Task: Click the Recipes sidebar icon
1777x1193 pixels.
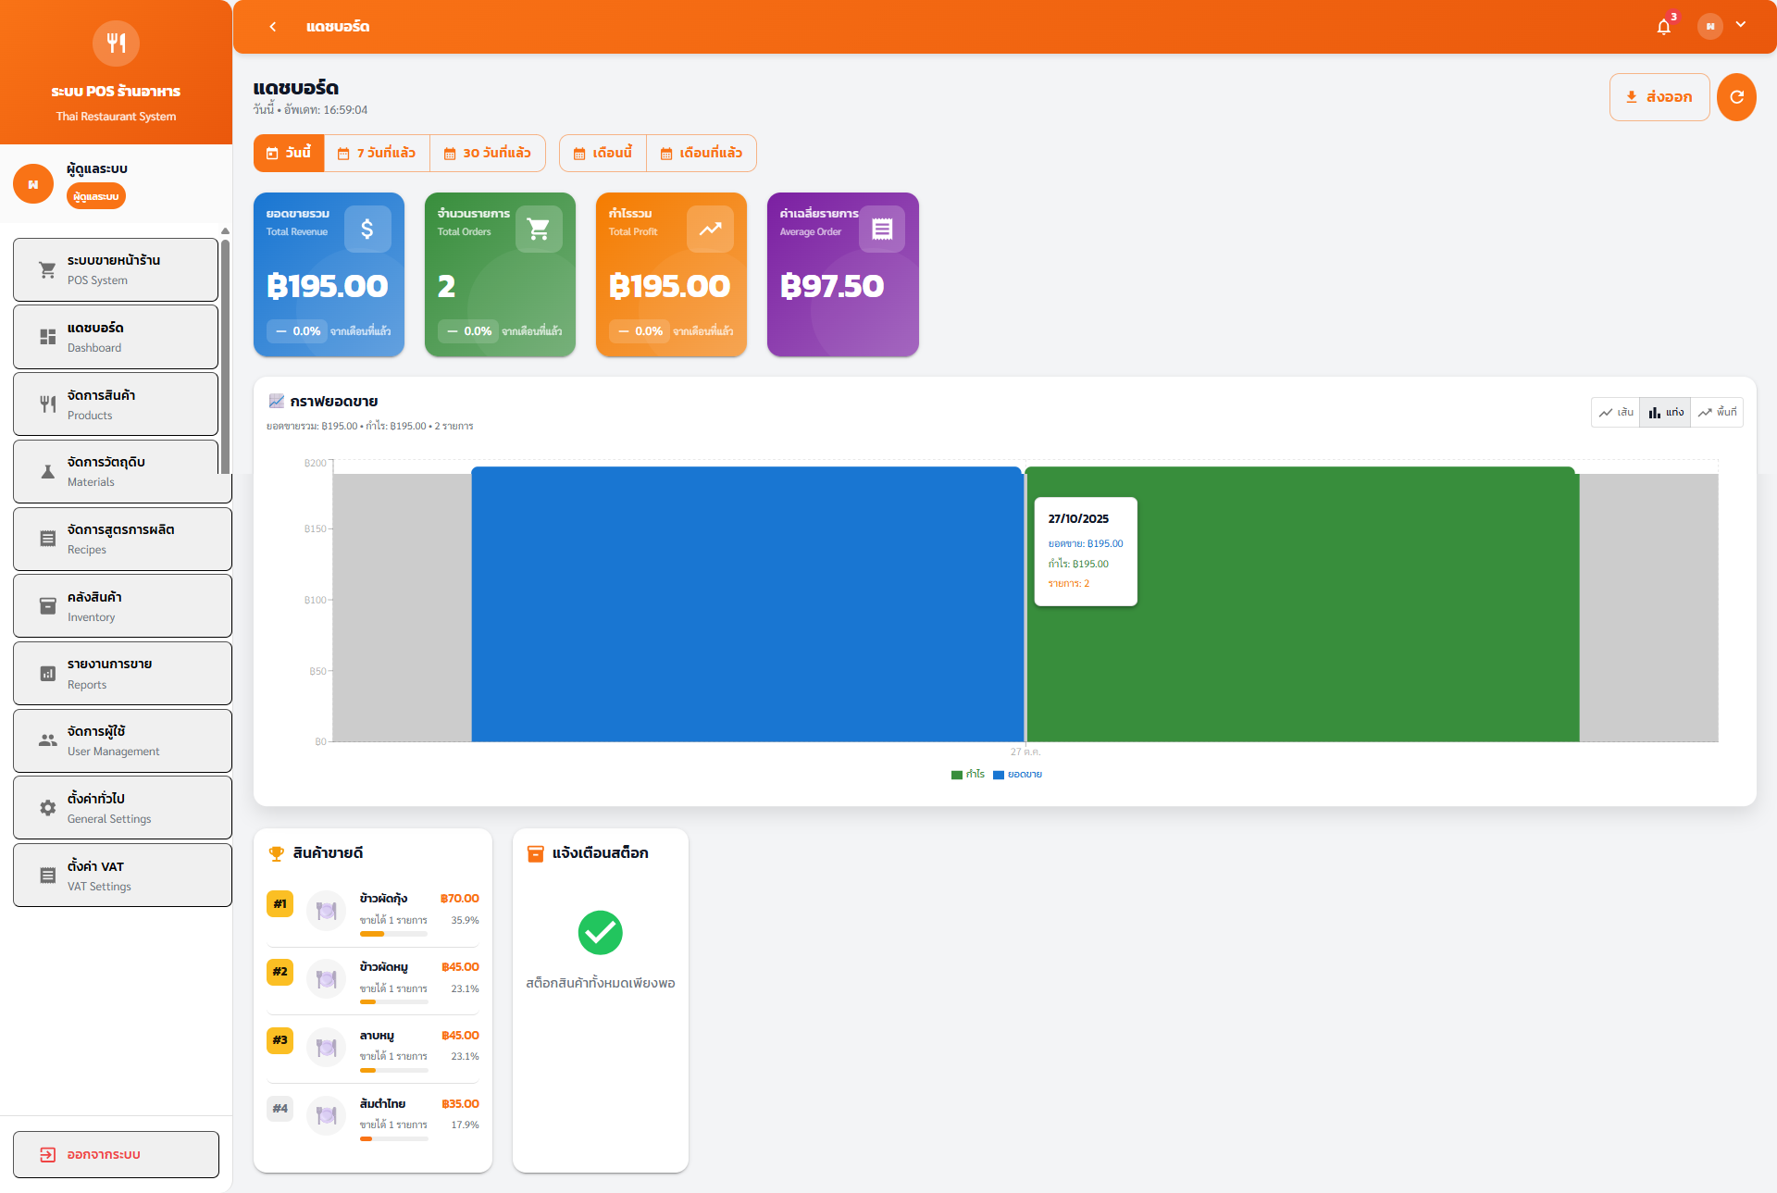Action: (47, 538)
